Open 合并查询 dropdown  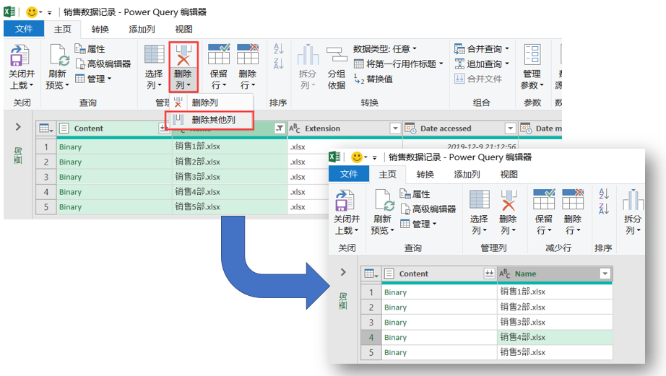pos(481,49)
